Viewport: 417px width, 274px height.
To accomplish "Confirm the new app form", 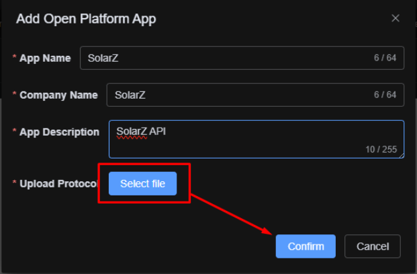I will [x=306, y=246].
